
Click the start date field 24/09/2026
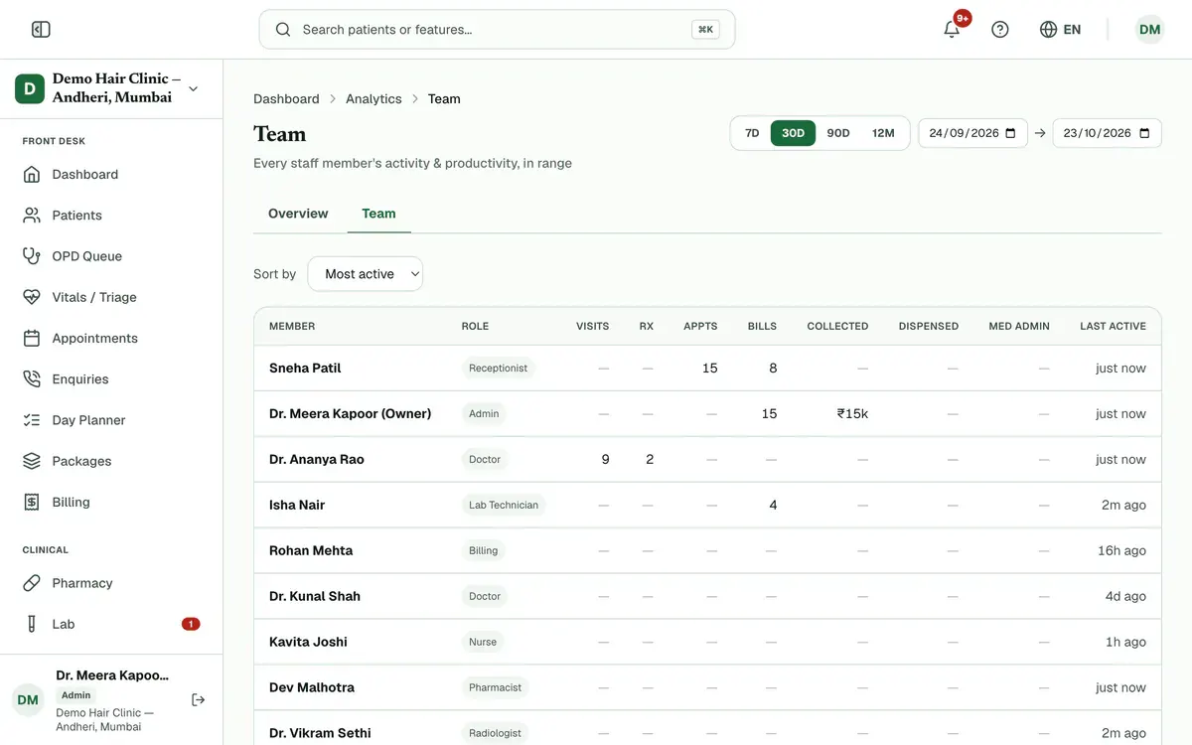click(972, 133)
